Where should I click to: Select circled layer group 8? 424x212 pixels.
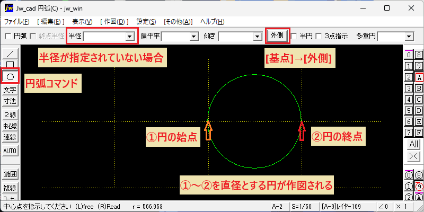pyautogui.click(x=419, y=175)
